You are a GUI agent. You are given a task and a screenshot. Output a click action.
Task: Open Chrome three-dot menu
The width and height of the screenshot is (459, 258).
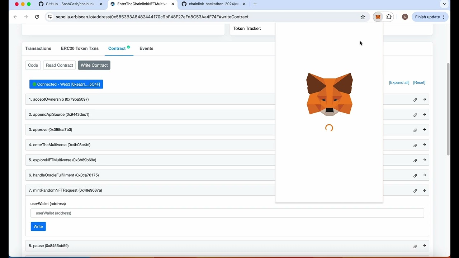(x=444, y=17)
